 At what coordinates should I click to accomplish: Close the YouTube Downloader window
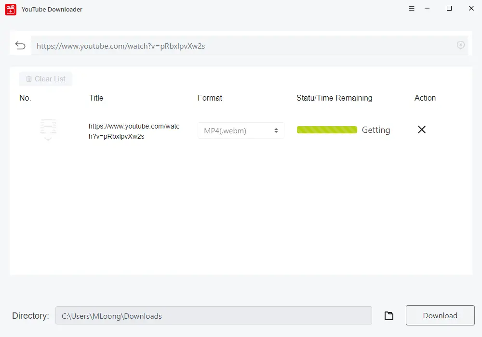coord(471,9)
